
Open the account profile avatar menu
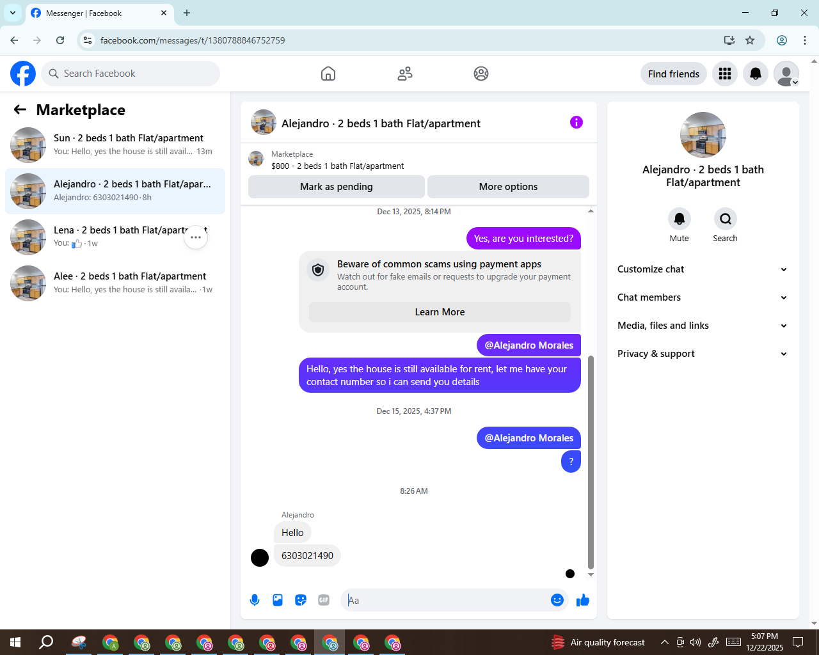[x=786, y=74]
